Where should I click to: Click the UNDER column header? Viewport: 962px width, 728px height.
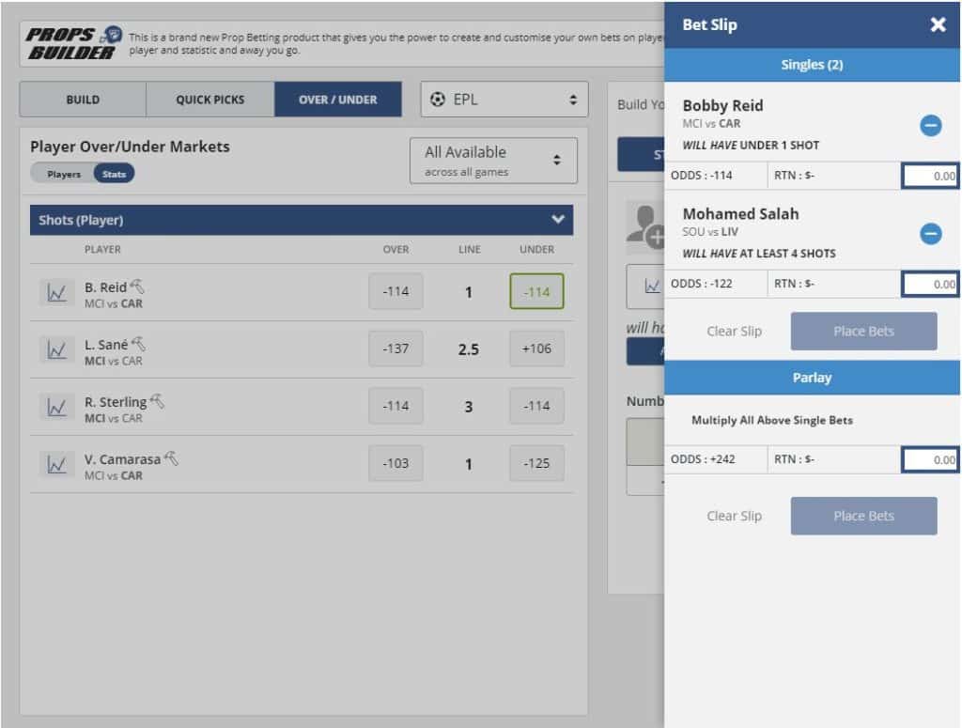point(536,250)
